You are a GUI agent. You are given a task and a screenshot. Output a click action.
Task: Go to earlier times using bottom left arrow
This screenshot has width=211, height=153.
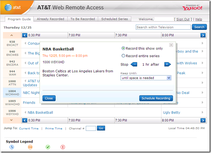25,120
